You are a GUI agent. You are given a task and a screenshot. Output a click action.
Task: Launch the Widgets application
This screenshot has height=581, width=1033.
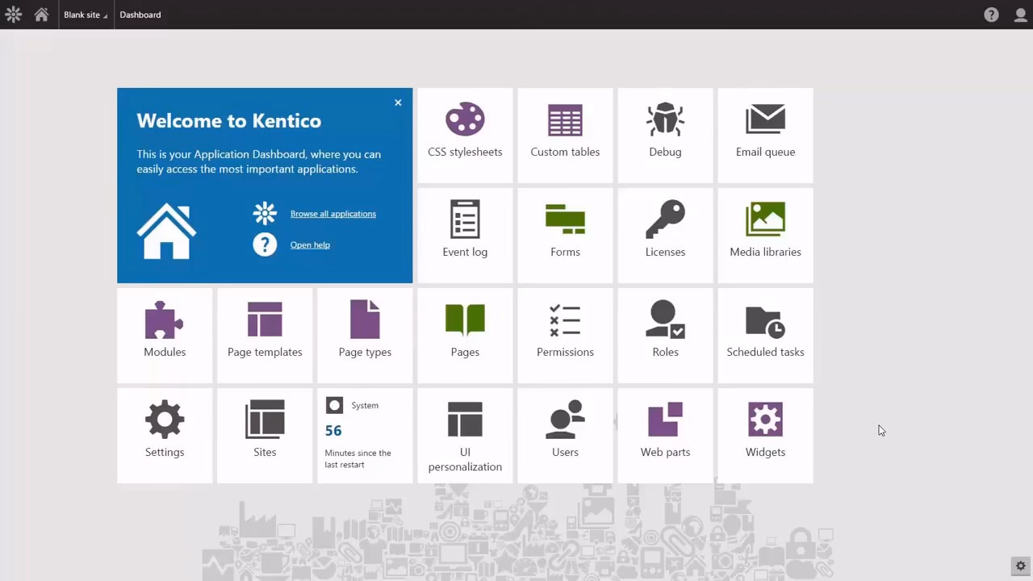(x=765, y=435)
